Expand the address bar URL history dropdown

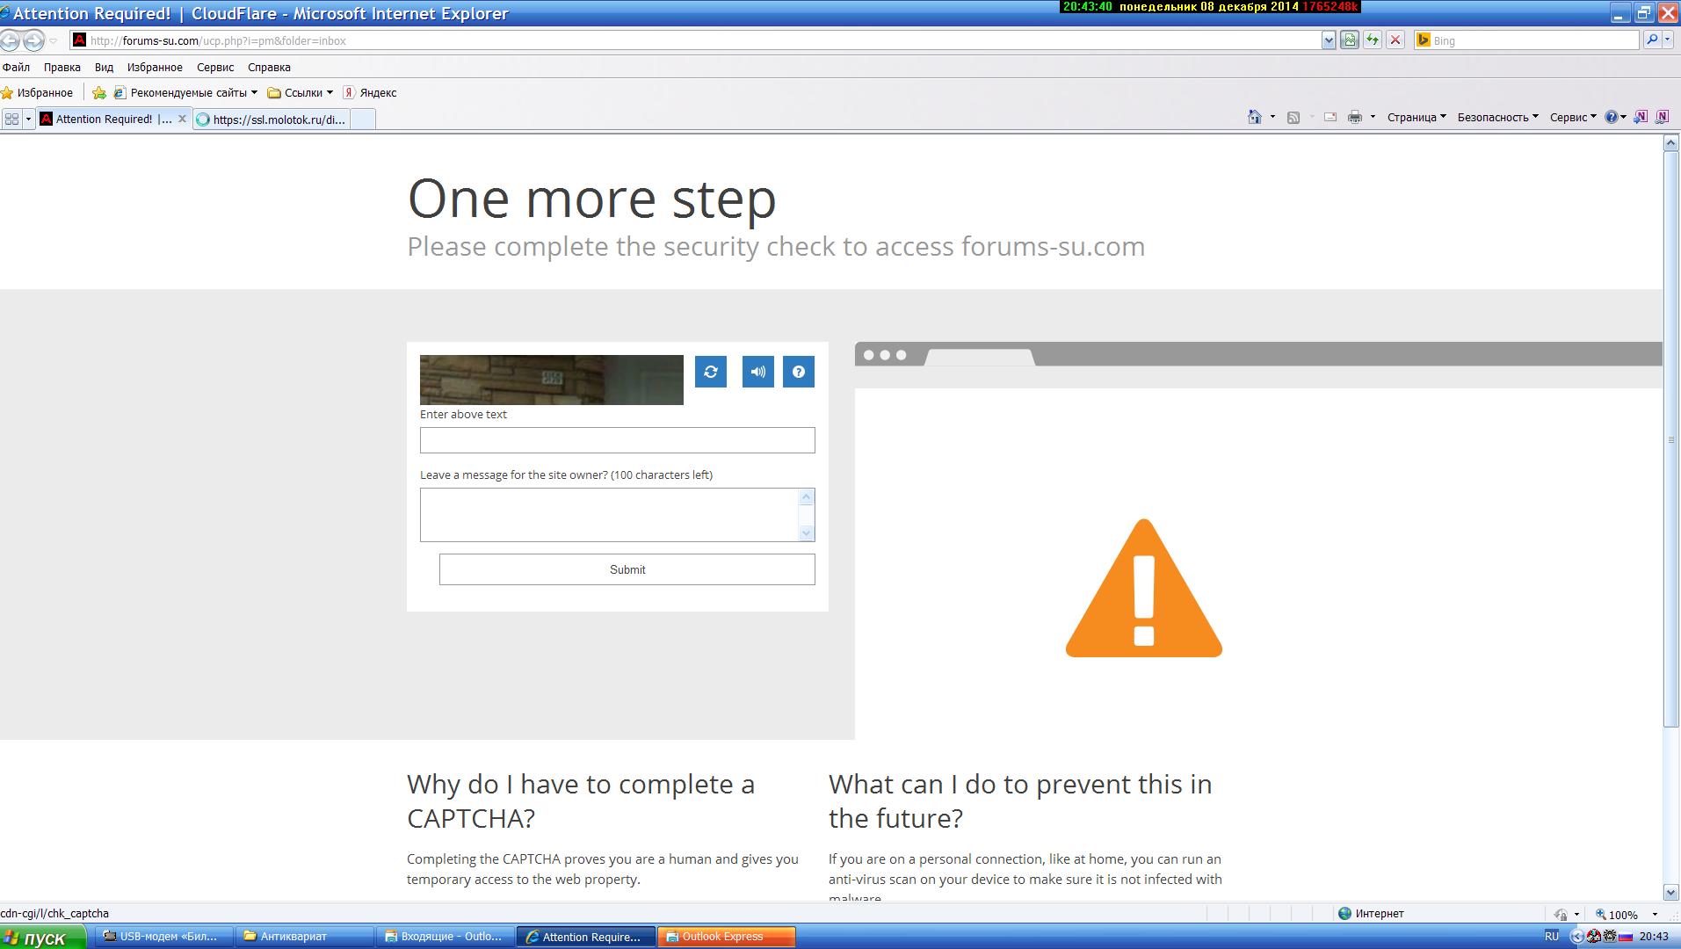[1329, 40]
